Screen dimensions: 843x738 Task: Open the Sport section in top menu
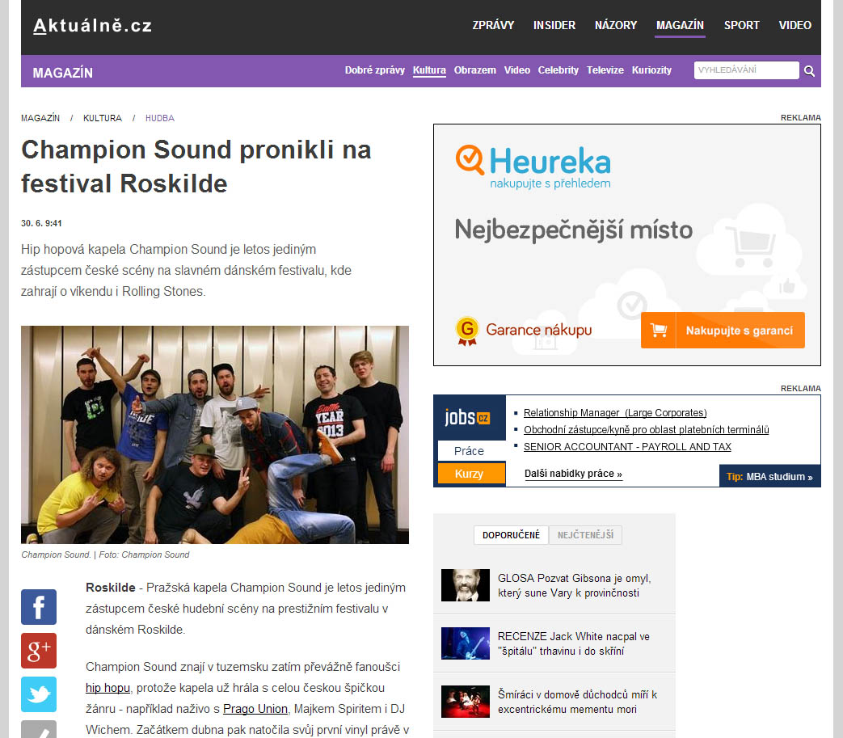(x=741, y=25)
